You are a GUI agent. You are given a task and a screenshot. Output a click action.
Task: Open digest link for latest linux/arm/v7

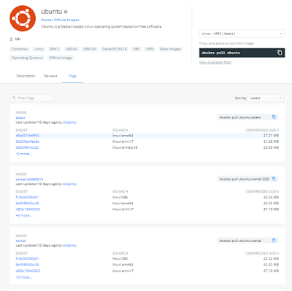[x=28, y=141]
